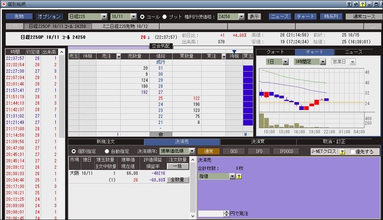Click the オプション button
Viewport: 383px width, 220px height.
49,16
